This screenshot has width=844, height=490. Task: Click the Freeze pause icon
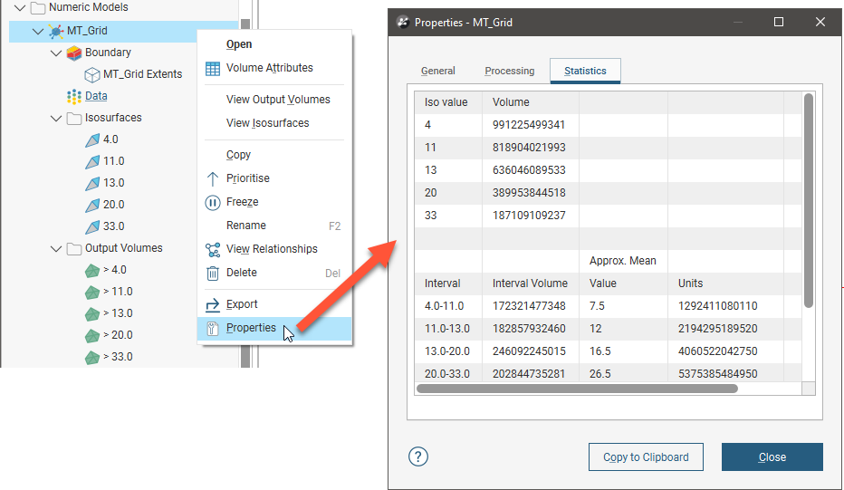pos(213,202)
